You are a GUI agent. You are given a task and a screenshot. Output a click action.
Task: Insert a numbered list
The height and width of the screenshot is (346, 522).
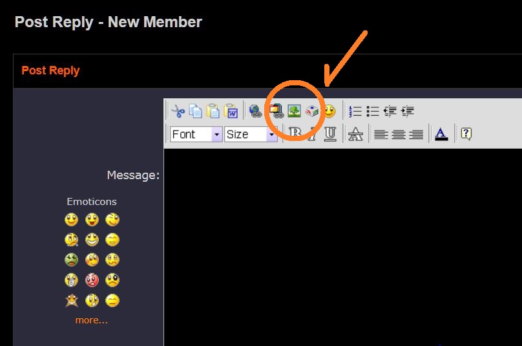tap(355, 111)
